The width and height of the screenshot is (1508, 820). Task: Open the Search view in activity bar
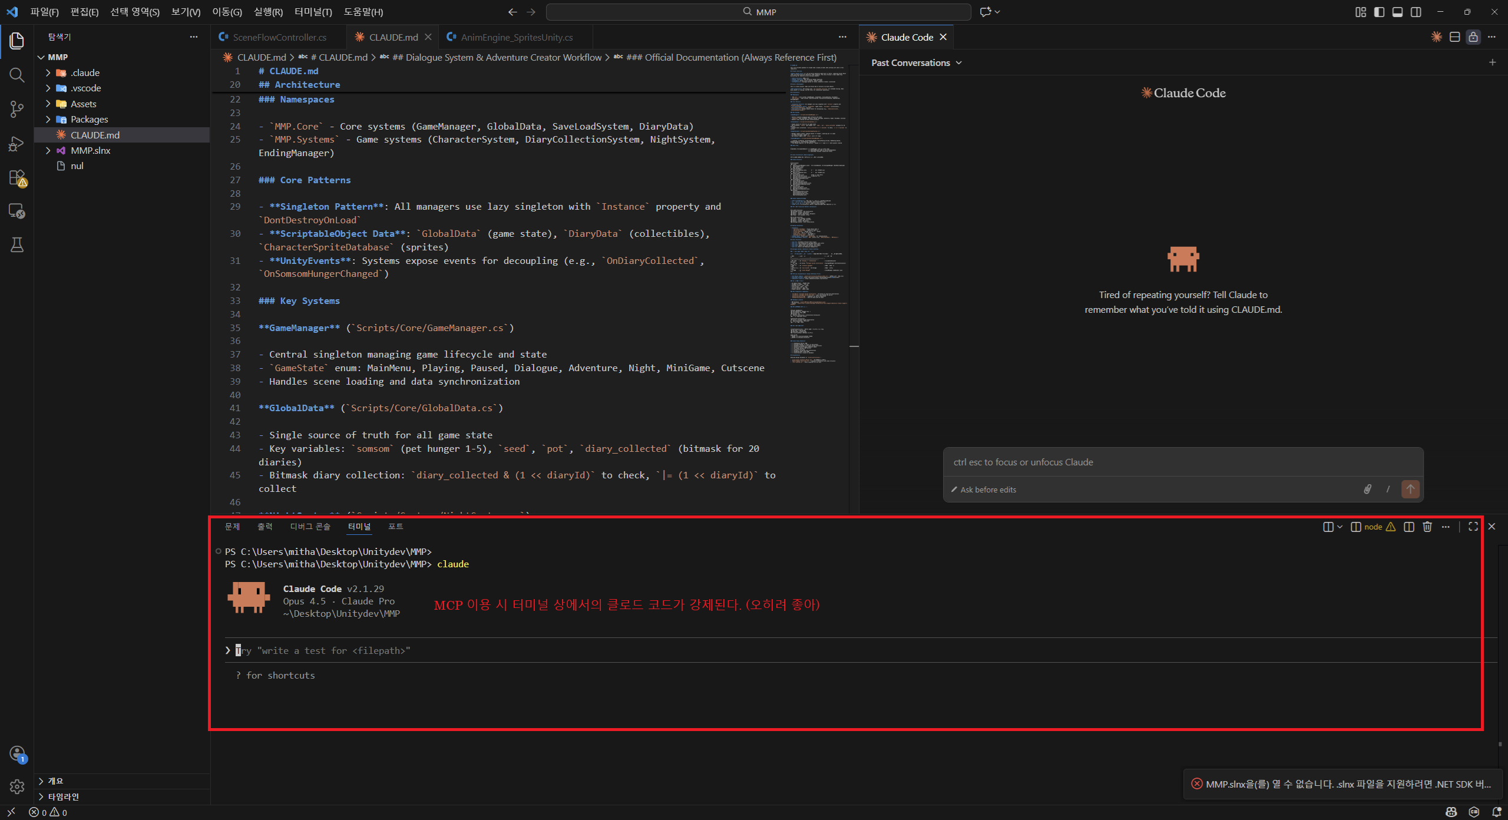[x=16, y=75]
